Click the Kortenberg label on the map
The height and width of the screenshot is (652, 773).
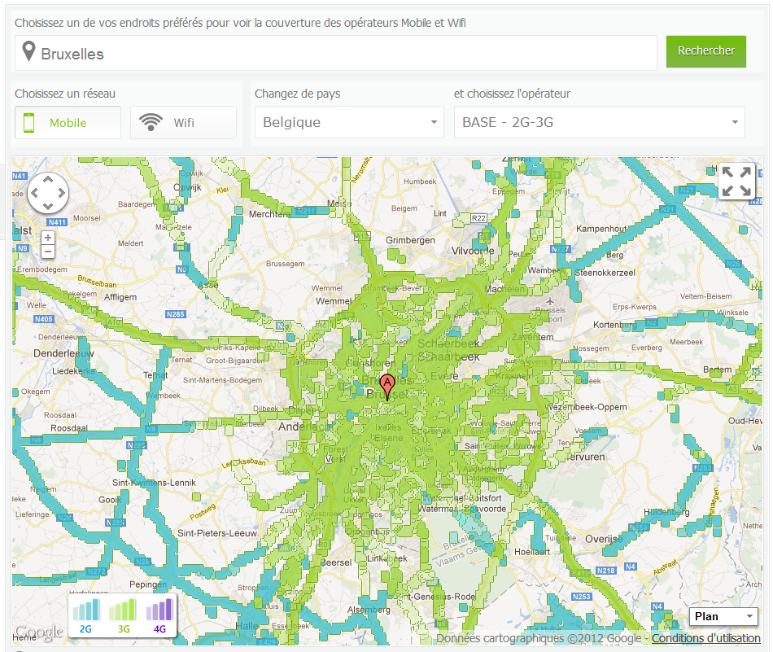615,325
